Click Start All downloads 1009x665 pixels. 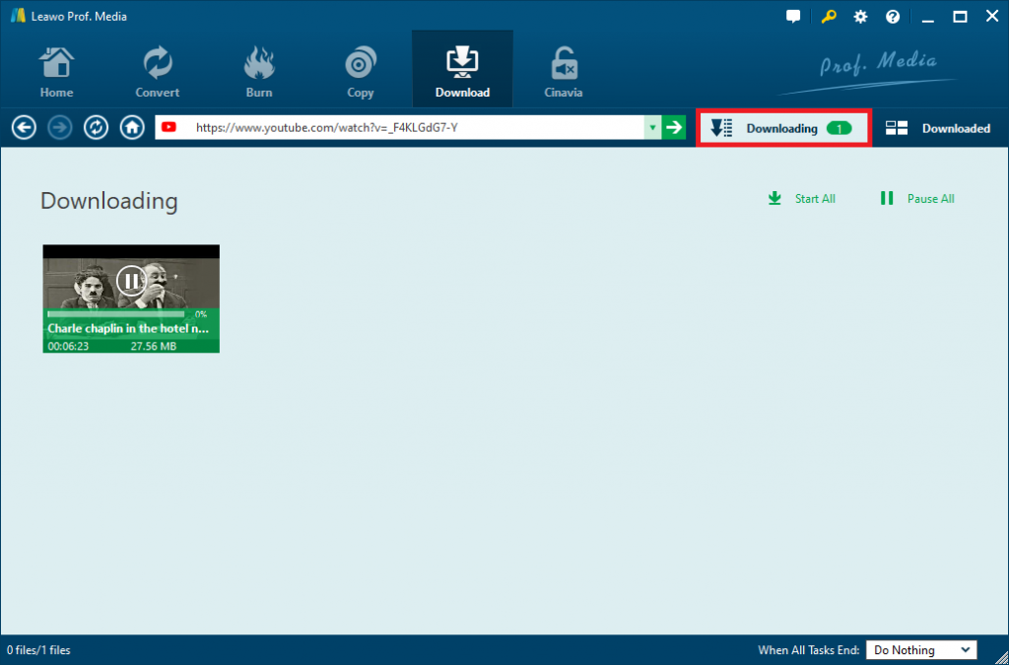tap(802, 199)
